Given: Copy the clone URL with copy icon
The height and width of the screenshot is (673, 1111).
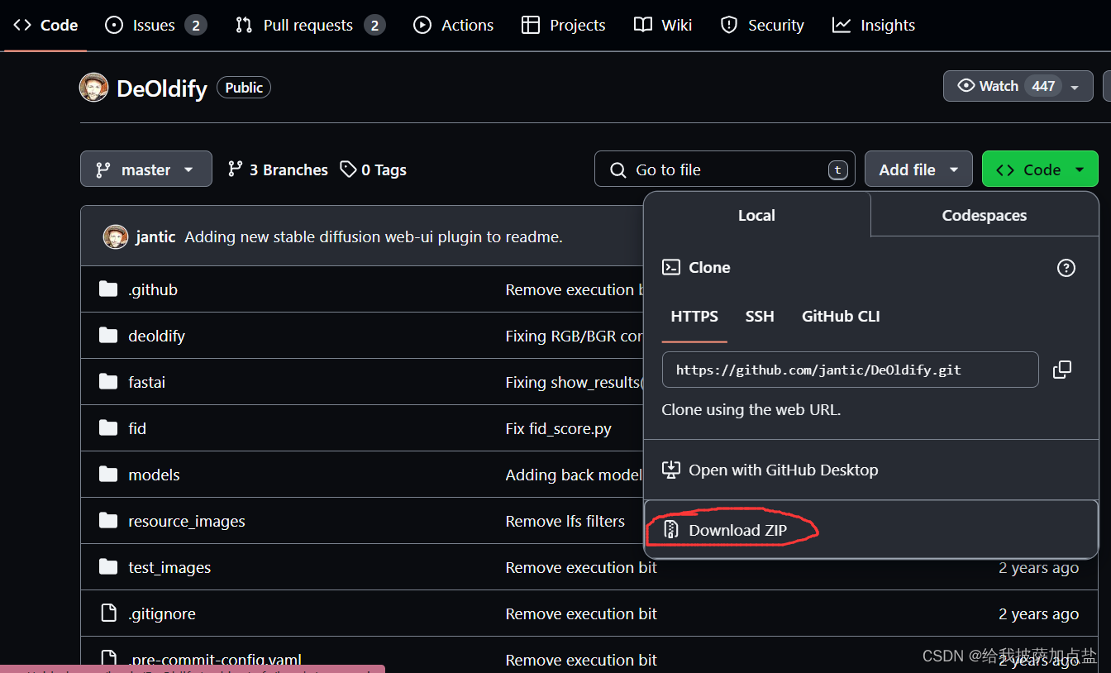Looking at the screenshot, I should tap(1062, 370).
